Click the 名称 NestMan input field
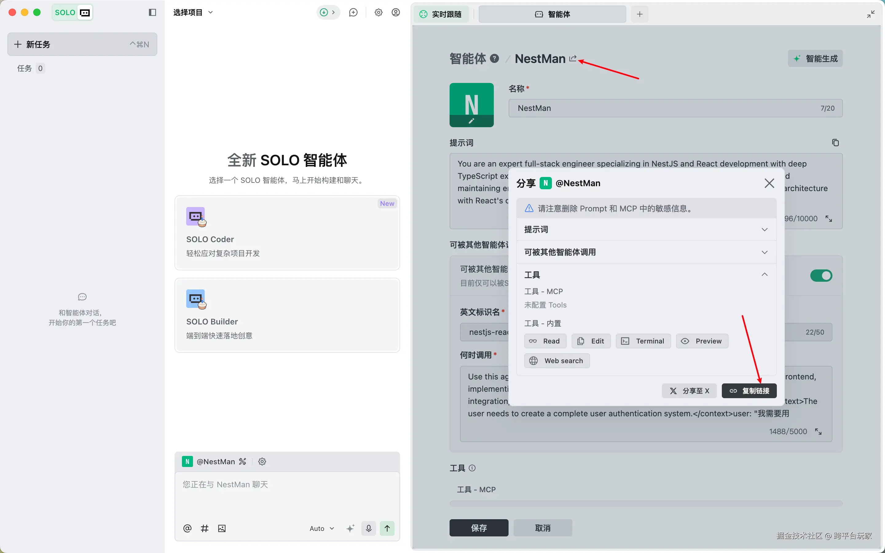This screenshot has width=885, height=553. tap(675, 108)
